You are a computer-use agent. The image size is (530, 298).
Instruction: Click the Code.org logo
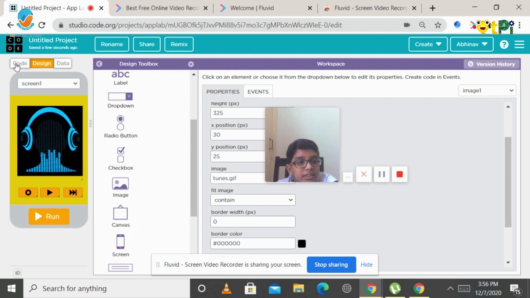click(x=14, y=44)
